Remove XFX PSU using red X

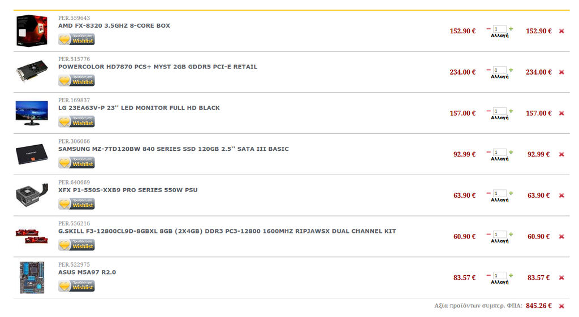(x=561, y=196)
